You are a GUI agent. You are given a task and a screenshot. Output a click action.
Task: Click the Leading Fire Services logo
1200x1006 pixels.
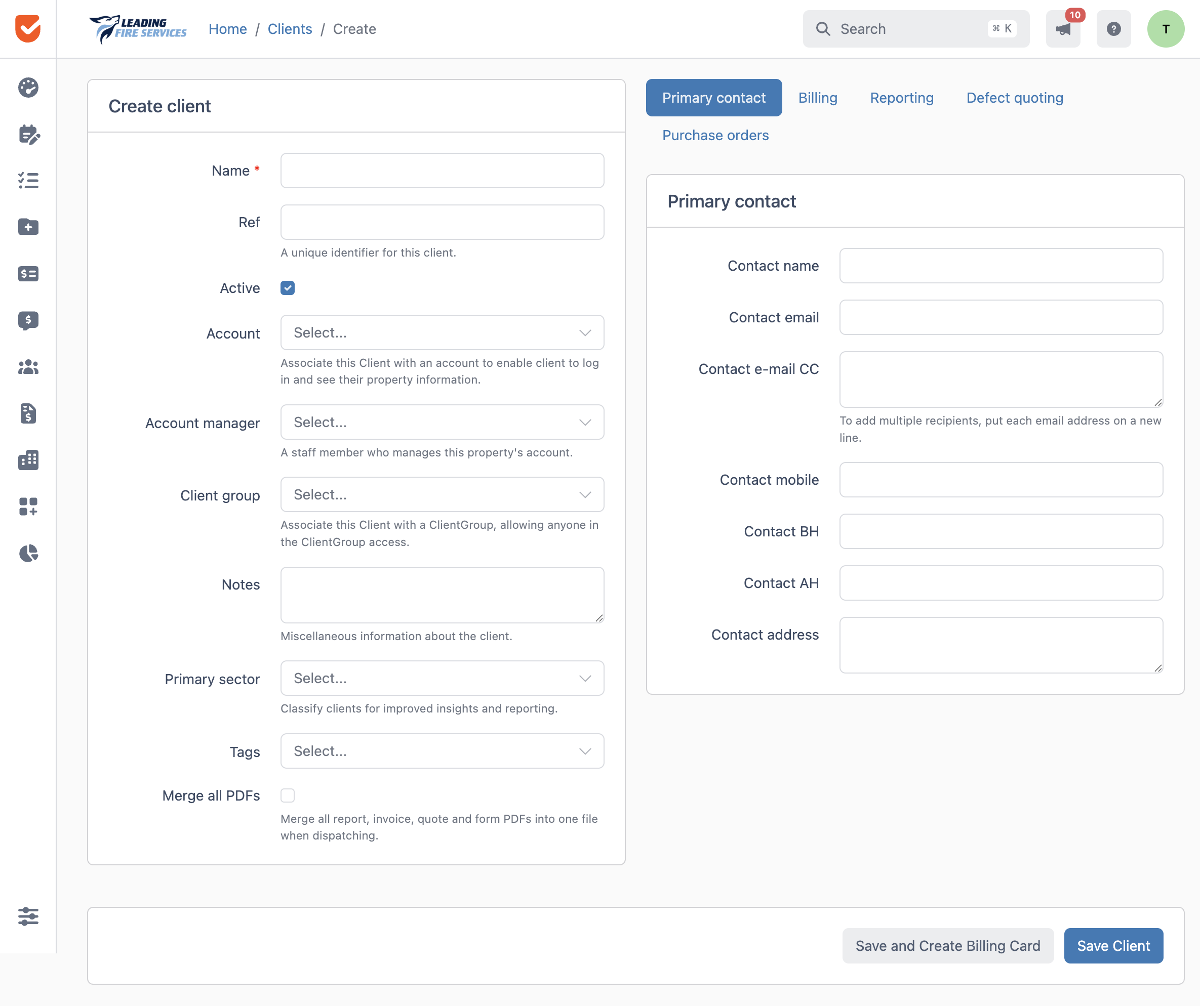click(138, 28)
